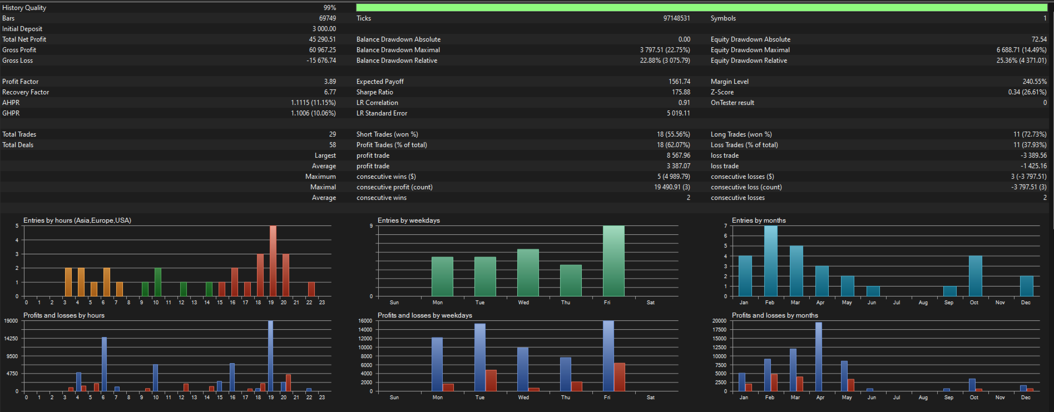Click the average loss trade value -1 425.16
Screen dimensions: 1054x412
[x=1034, y=166]
